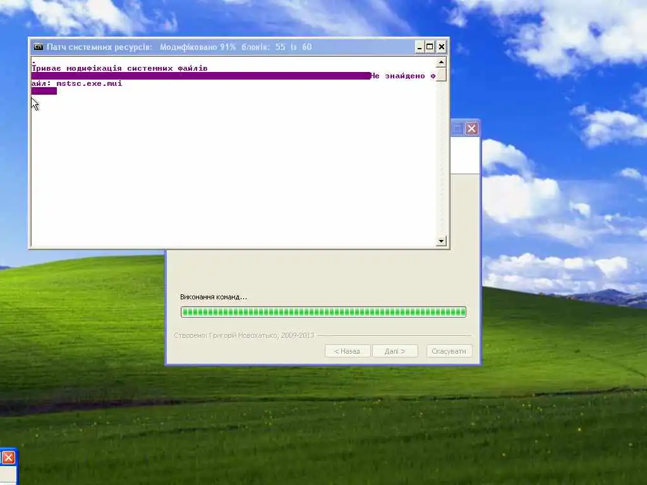Click the 'Виконання команд...' status label
The width and height of the screenshot is (647, 485).
pyautogui.click(x=214, y=297)
